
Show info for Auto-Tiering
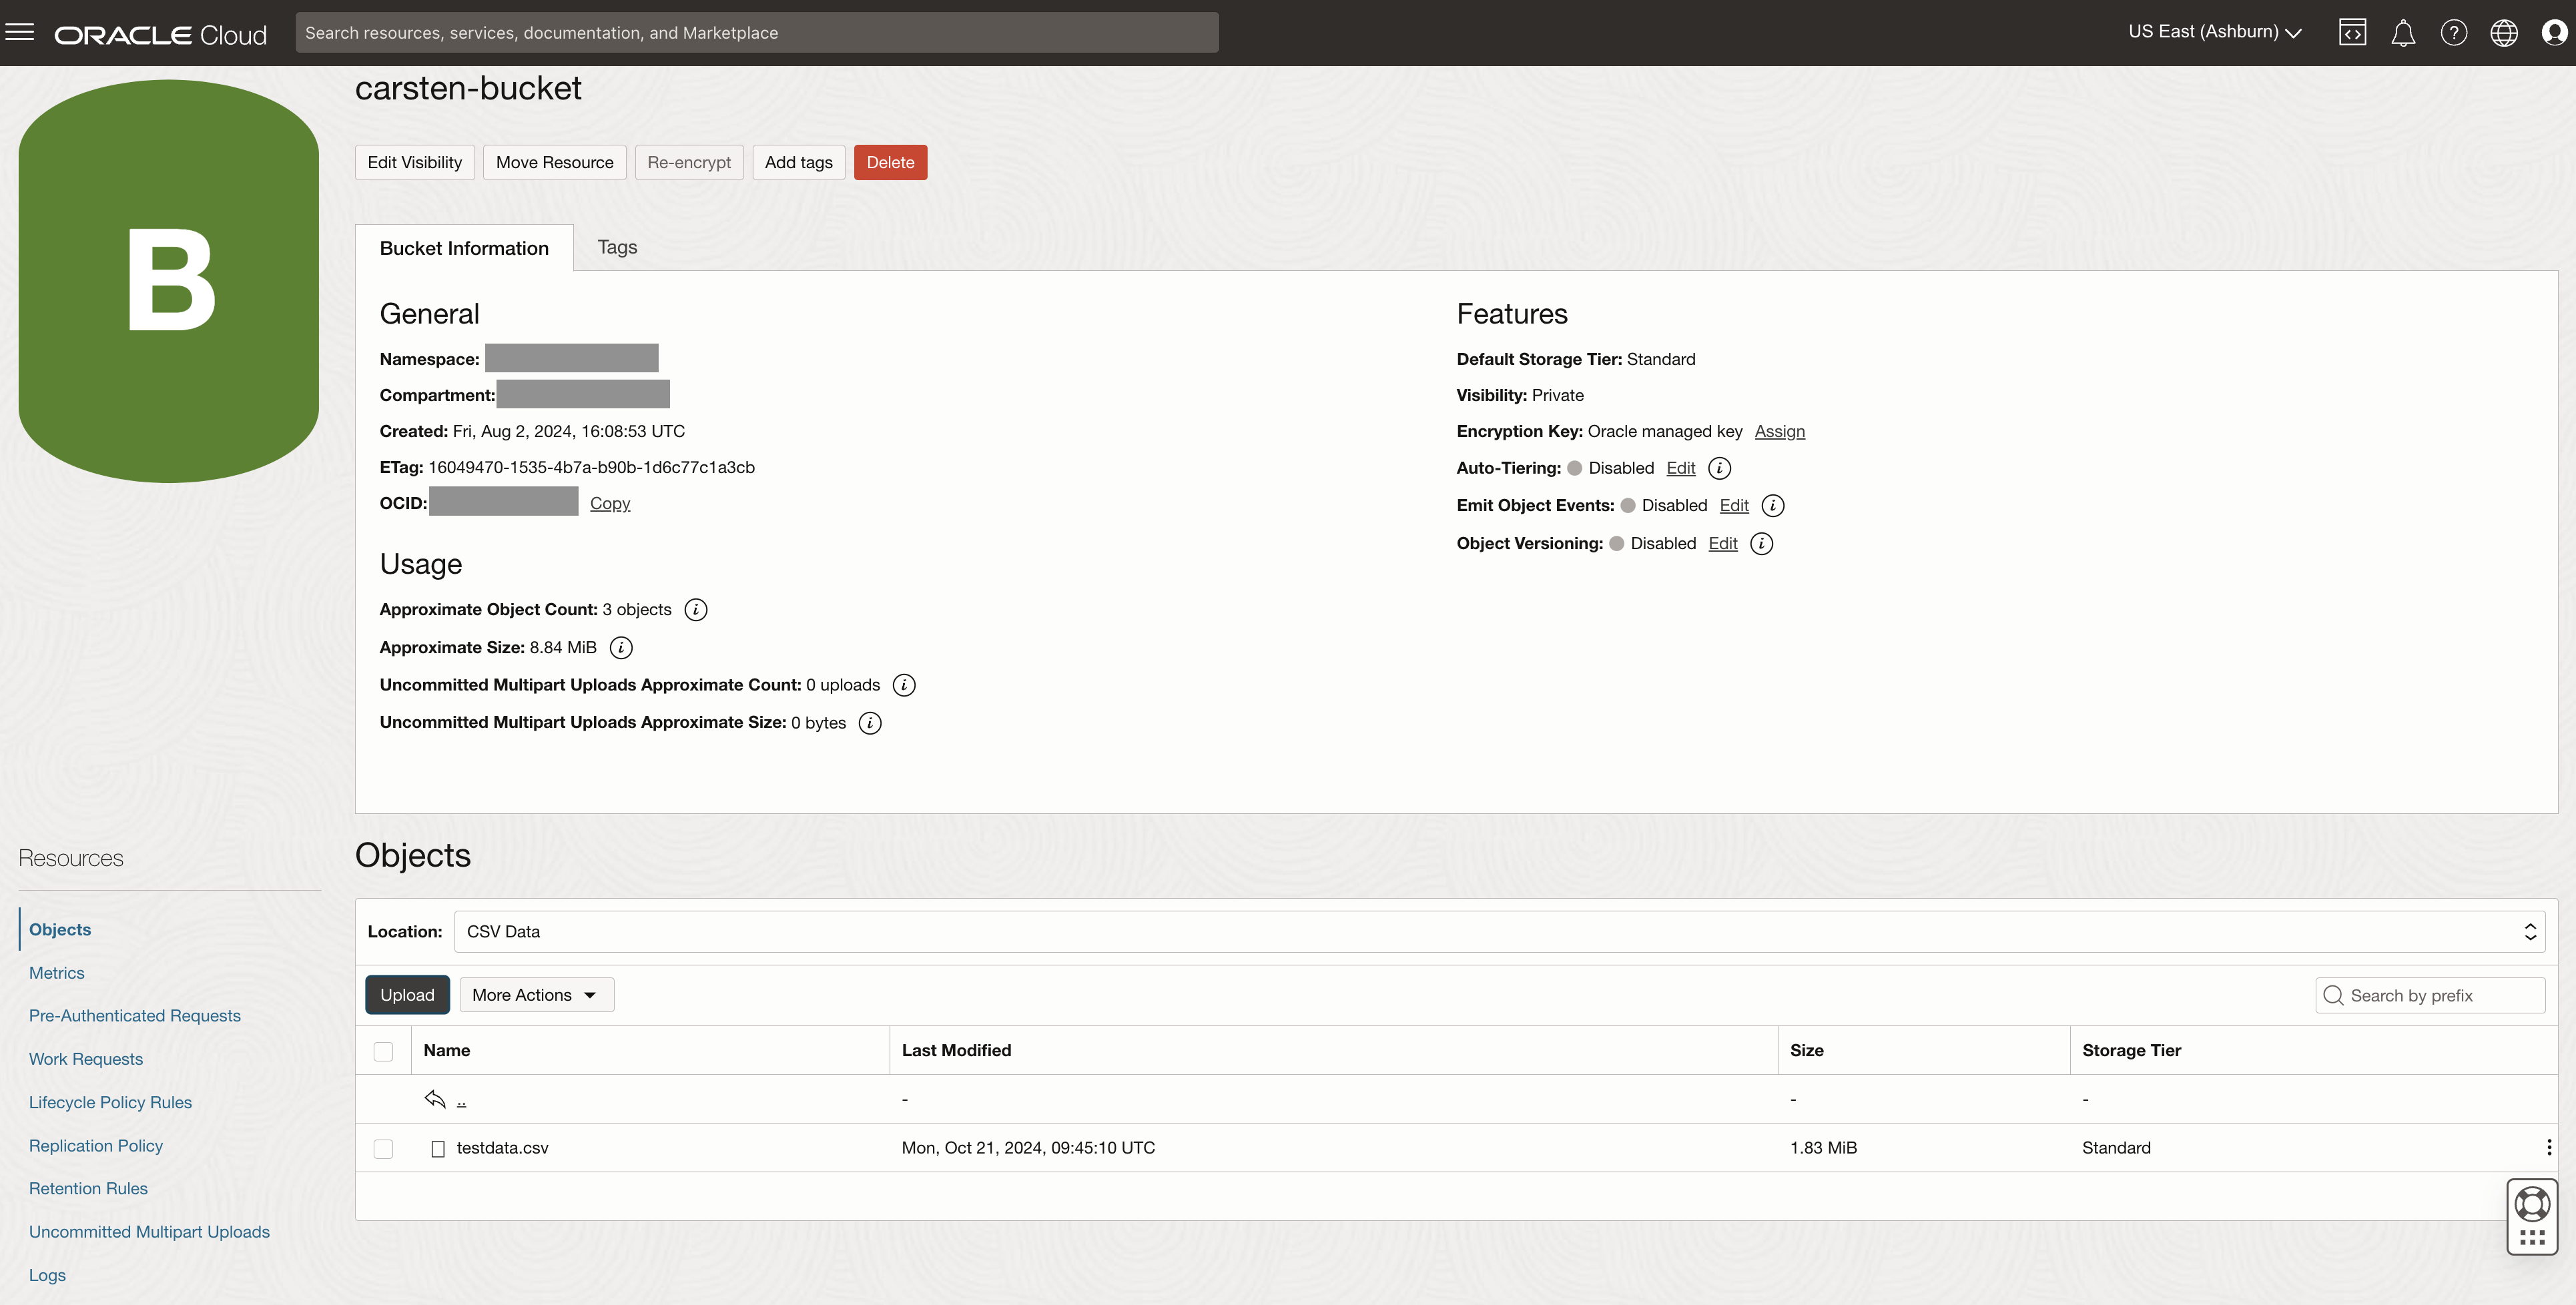(x=1719, y=468)
